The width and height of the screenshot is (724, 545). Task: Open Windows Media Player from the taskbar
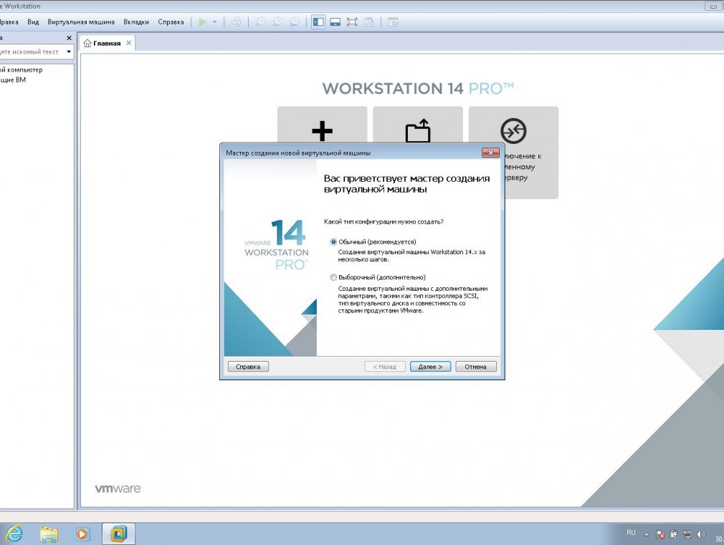click(x=82, y=534)
